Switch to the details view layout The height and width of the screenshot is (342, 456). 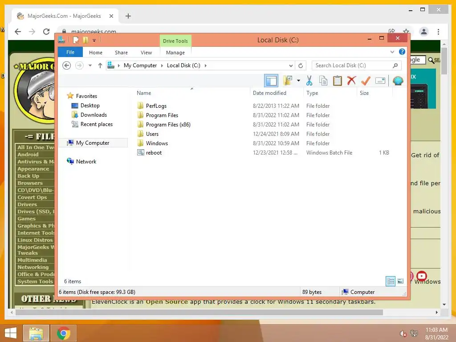tap(390, 281)
